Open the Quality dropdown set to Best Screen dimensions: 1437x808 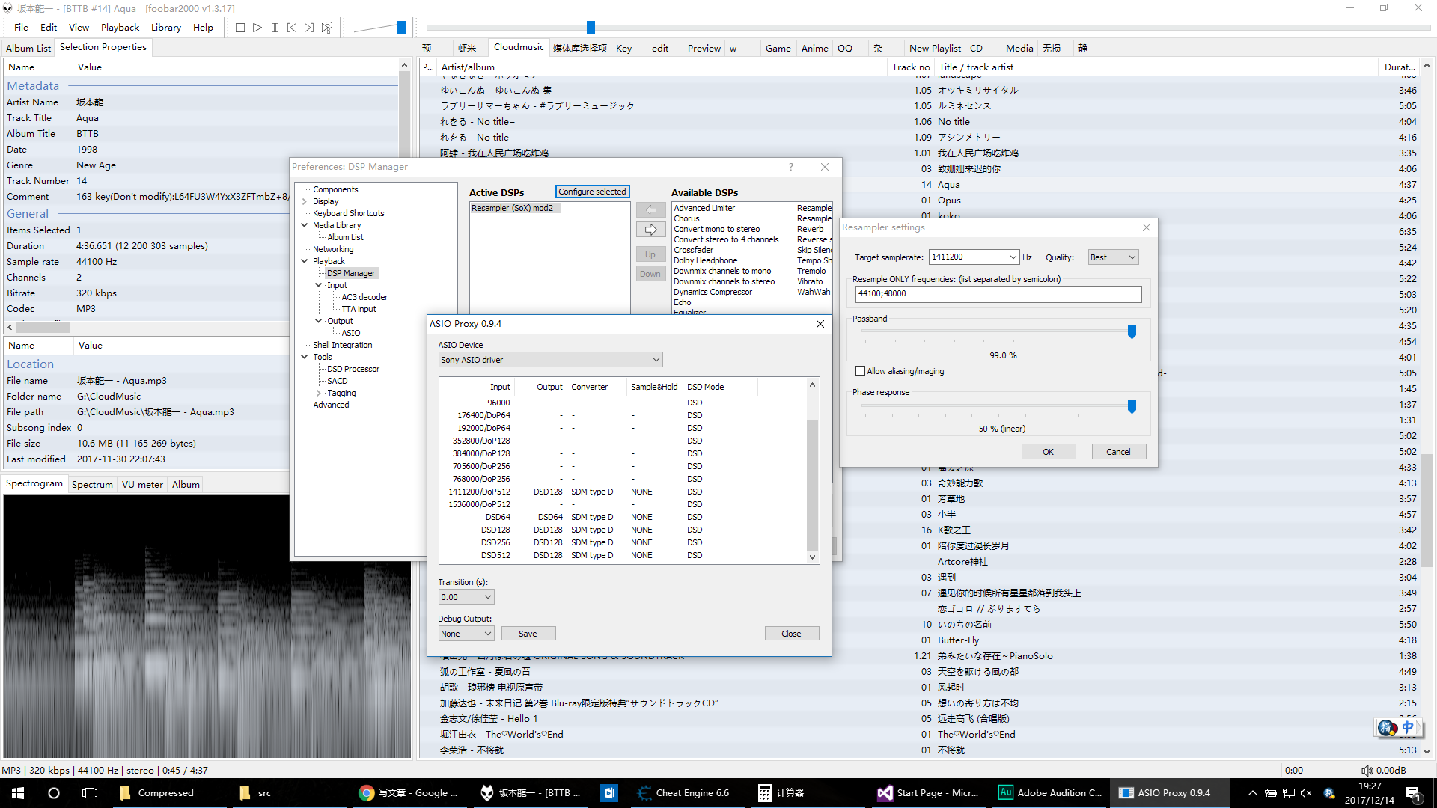pos(1113,257)
